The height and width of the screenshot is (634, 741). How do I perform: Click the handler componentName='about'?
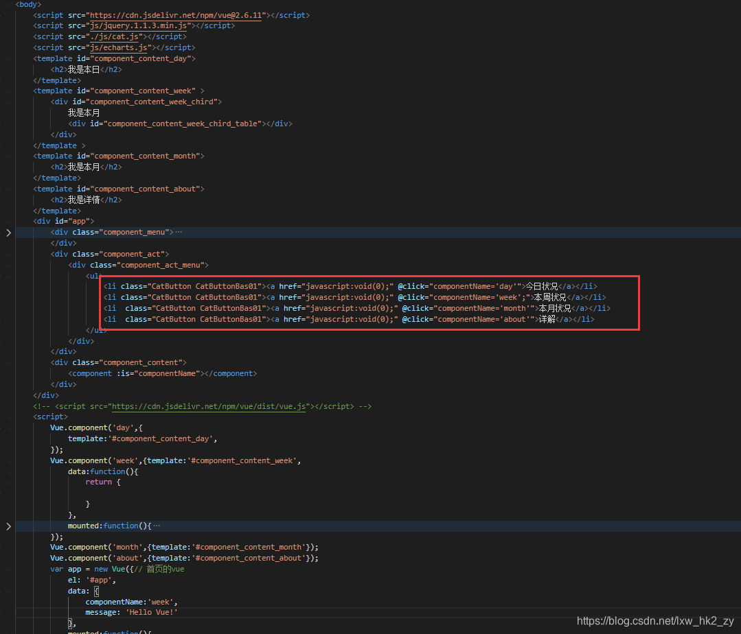[x=484, y=320]
